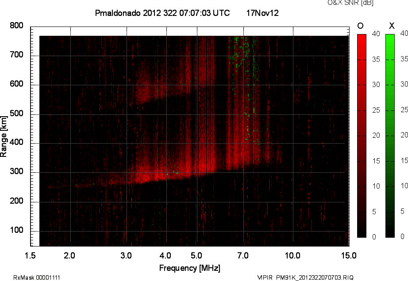This screenshot has width=408, height=281.
Task: Click the 5.0 frequency tick label
Action: pos(196,255)
